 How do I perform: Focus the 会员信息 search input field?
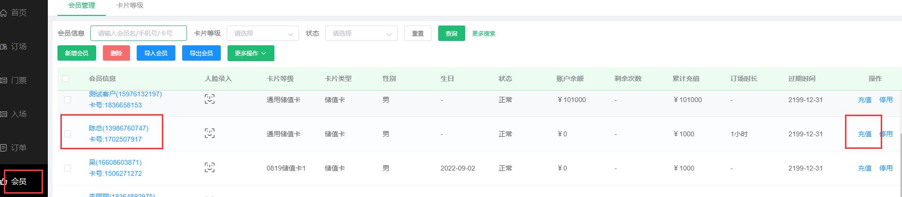click(x=139, y=34)
